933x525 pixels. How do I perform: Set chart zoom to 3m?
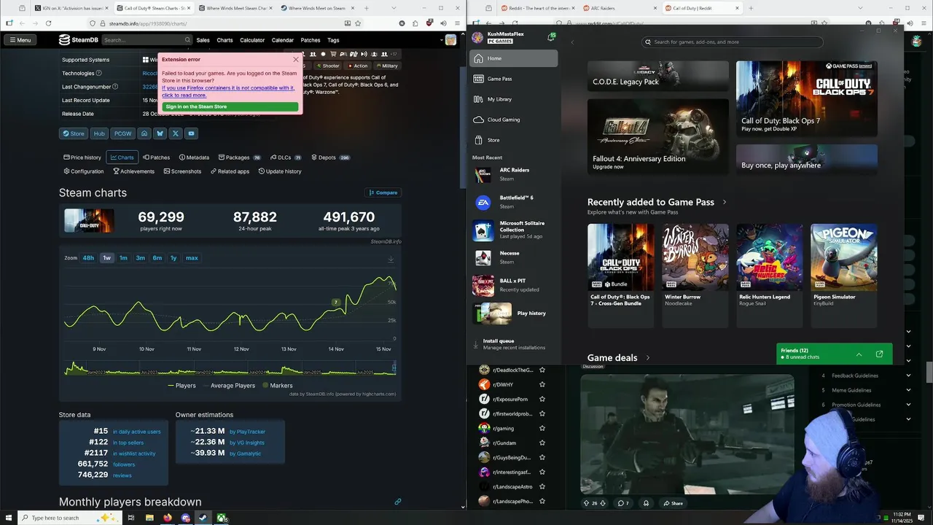click(x=140, y=258)
